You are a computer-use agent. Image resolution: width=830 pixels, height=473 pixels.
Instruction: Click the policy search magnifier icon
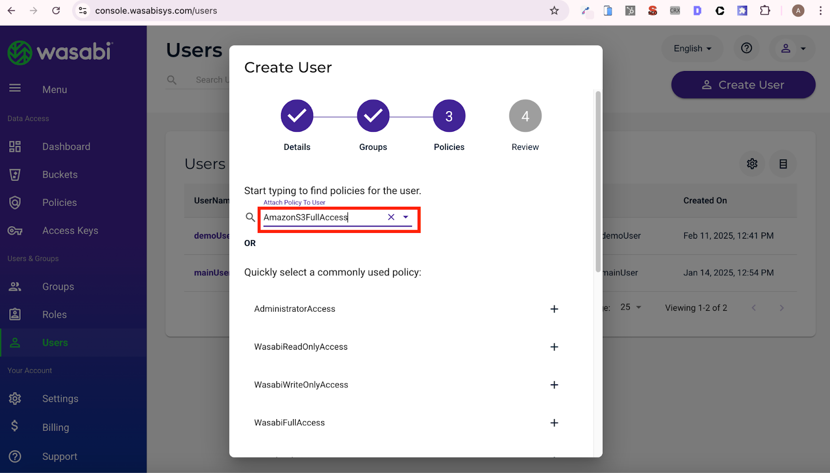point(251,217)
